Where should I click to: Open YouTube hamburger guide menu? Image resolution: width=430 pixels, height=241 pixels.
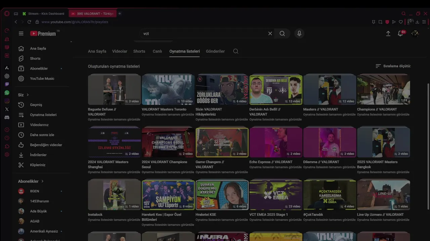(x=21, y=33)
